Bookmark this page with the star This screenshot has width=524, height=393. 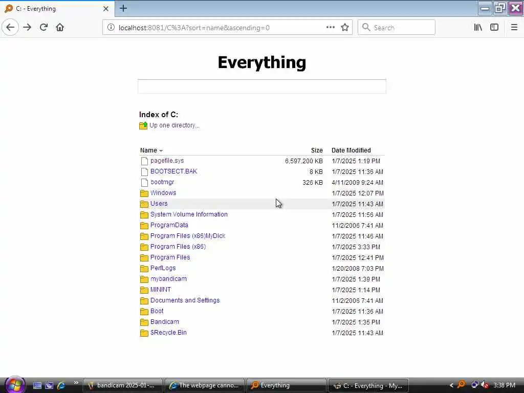pos(345,28)
